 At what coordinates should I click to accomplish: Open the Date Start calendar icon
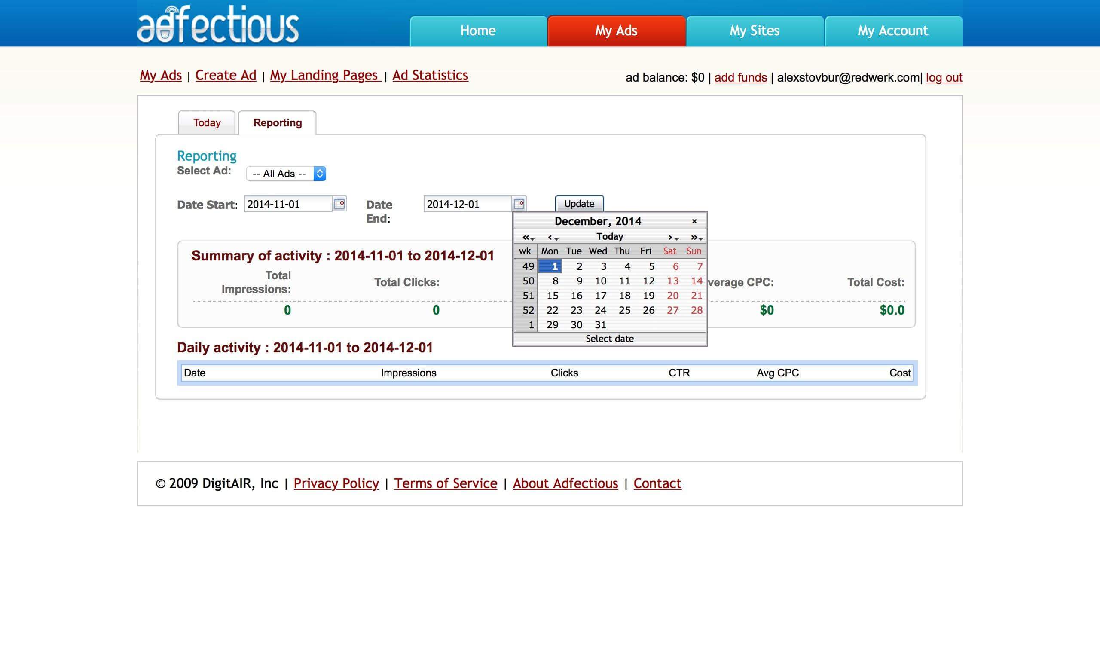339,204
